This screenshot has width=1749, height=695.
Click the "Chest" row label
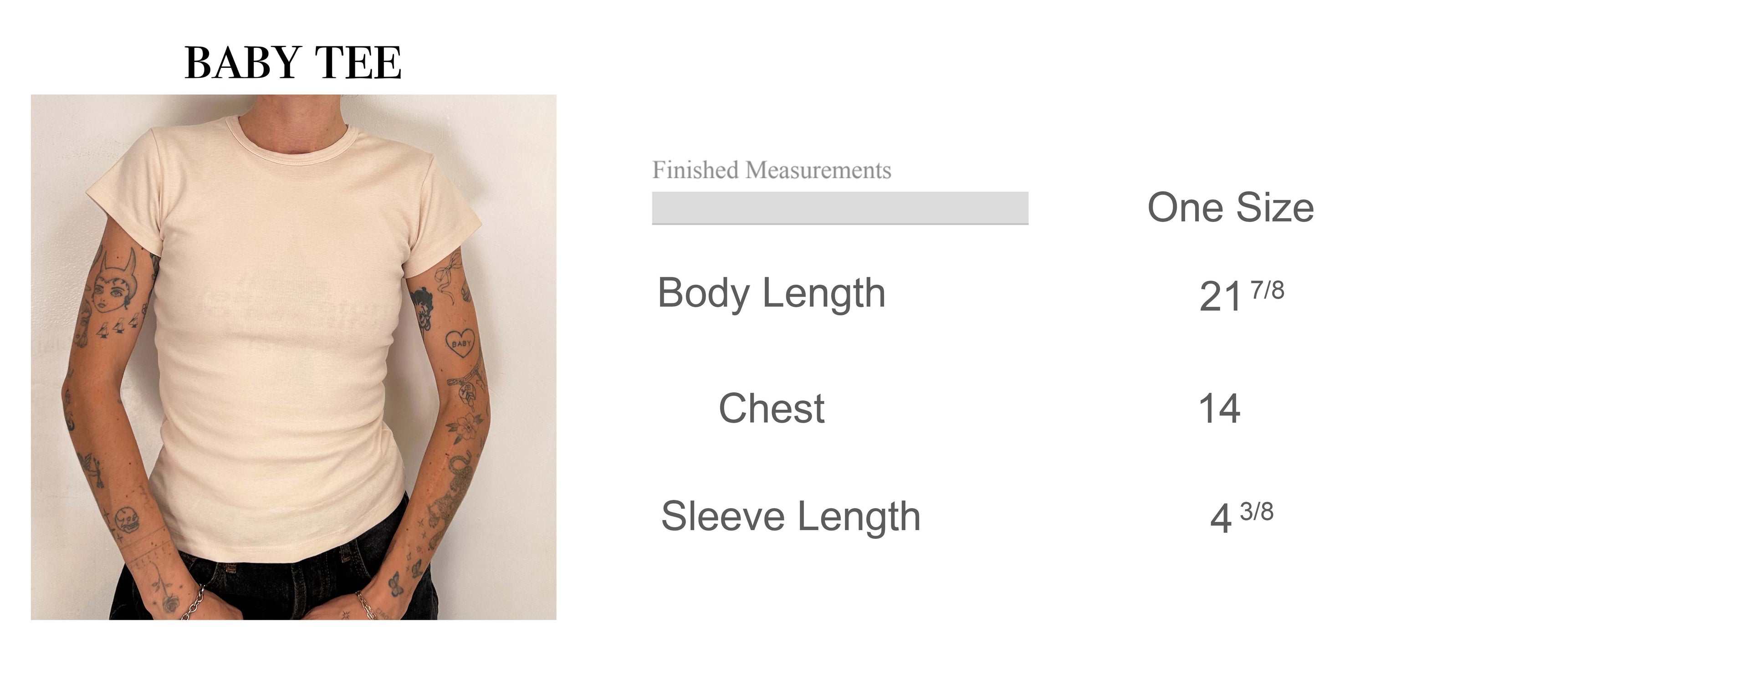[x=771, y=409]
